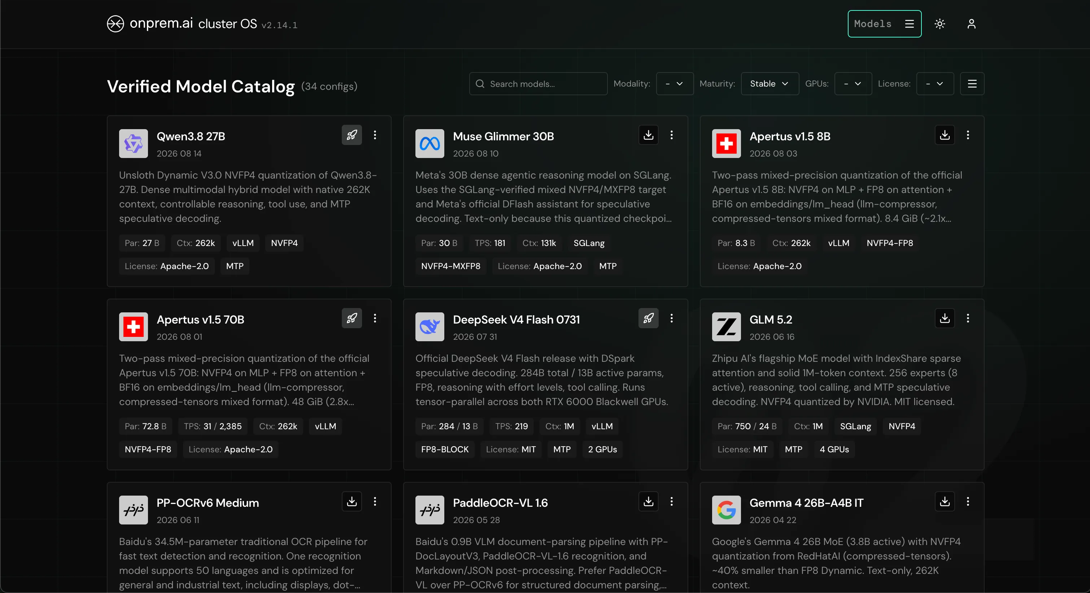Click the '2 GPUs' tag on DeepSeek V4 Flash
Image resolution: width=1090 pixels, height=593 pixels.
pyautogui.click(x=602, y=449)
